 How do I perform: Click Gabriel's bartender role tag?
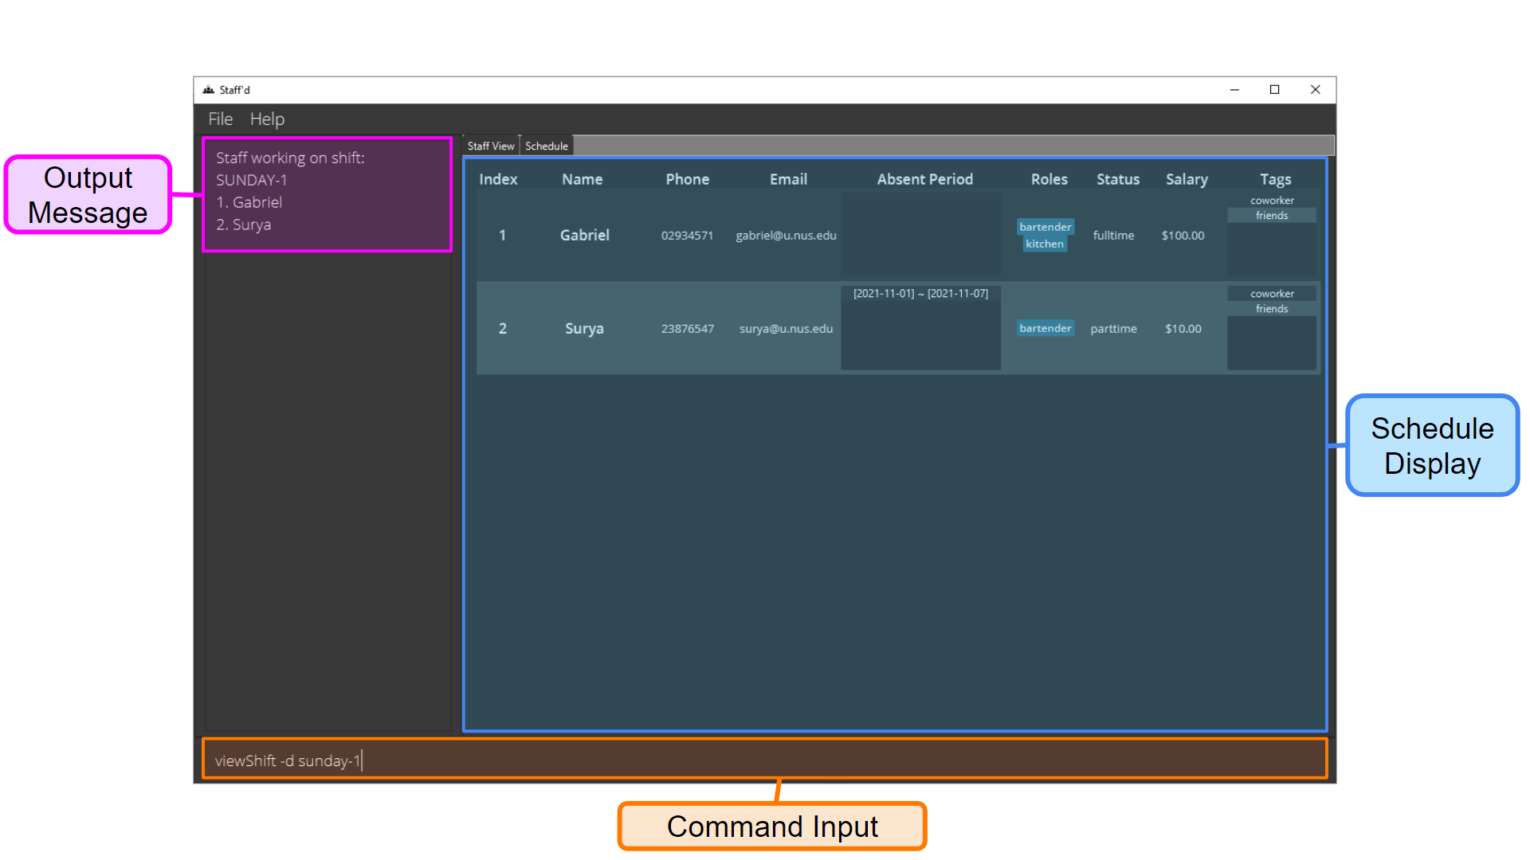coord(1045,227)
